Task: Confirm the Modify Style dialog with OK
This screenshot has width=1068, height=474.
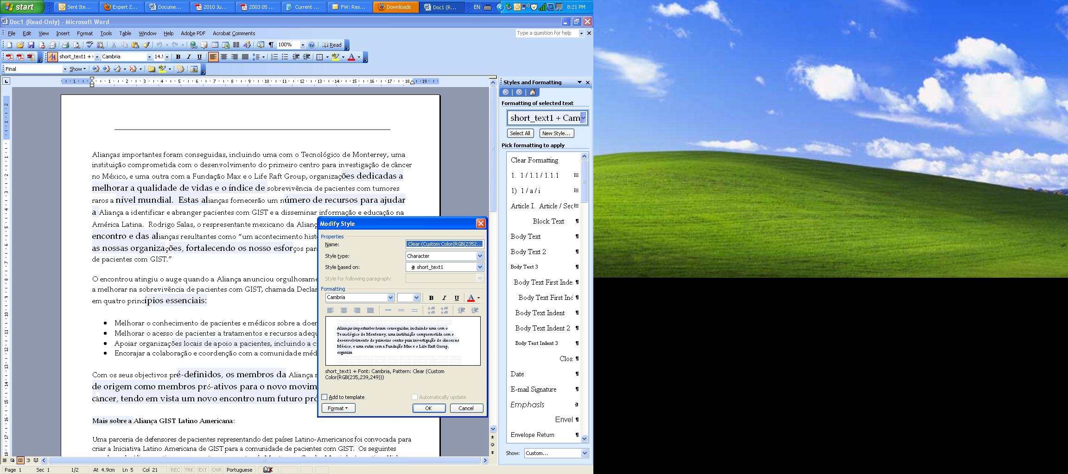Action: [429, 408]
